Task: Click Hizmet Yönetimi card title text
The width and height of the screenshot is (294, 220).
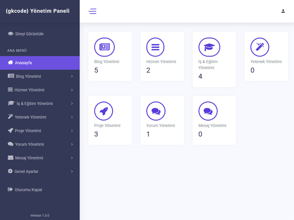Action: click(161, 62)
